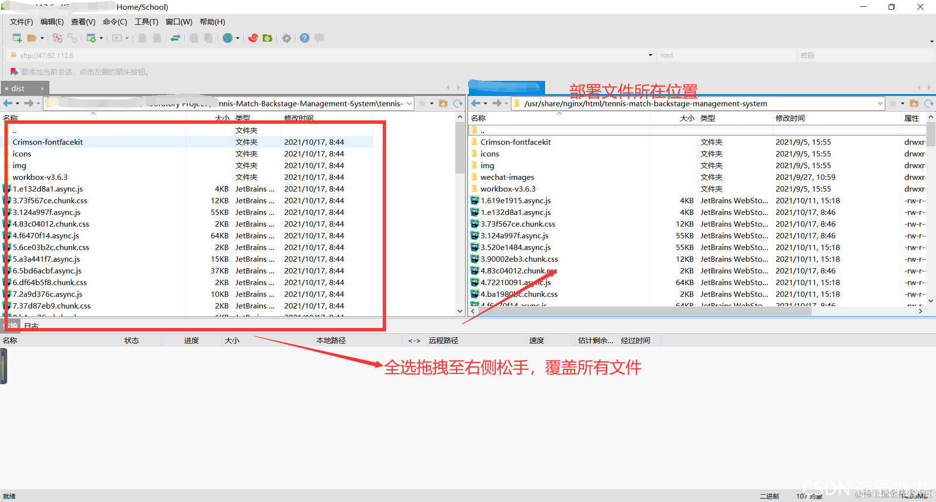
Task: Expand the local path dropdown
Action: pos(409,103)
